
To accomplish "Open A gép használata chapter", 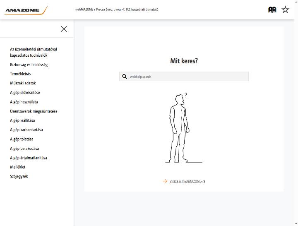I will 24,102.
